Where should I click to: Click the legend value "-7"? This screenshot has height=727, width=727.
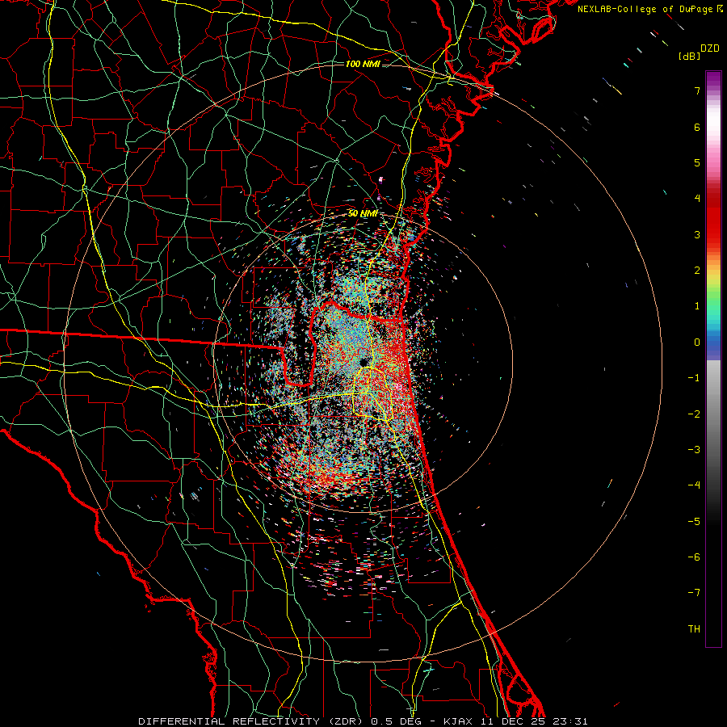[694, 593]
